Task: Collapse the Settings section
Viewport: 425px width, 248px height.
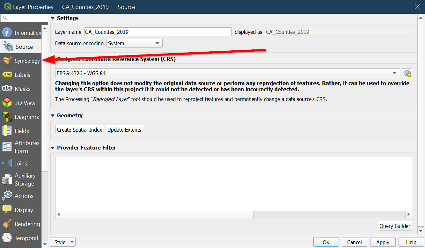Action: point(53,18)
